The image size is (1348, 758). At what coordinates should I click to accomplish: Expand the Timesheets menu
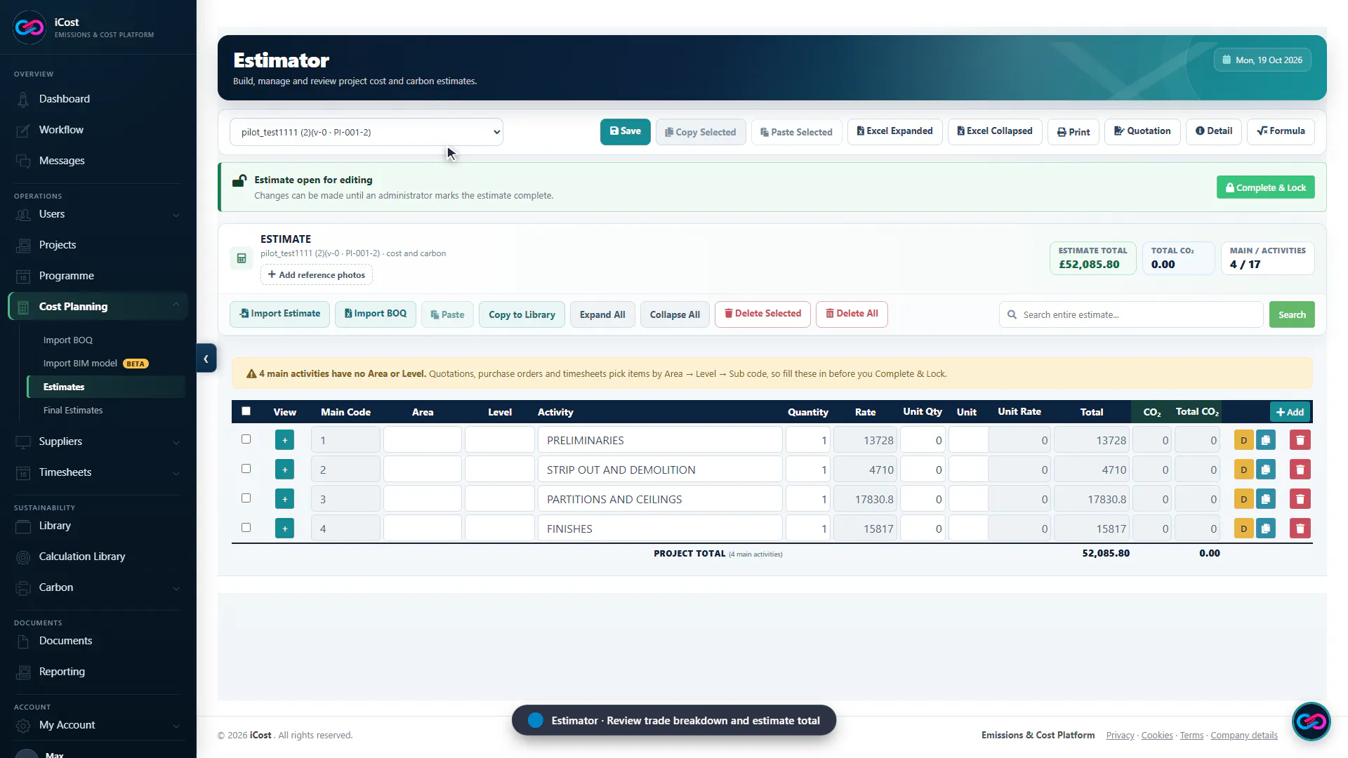98,472
